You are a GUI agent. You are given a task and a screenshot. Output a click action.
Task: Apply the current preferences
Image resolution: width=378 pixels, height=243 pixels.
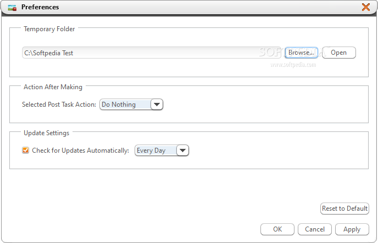pos(352,229)
